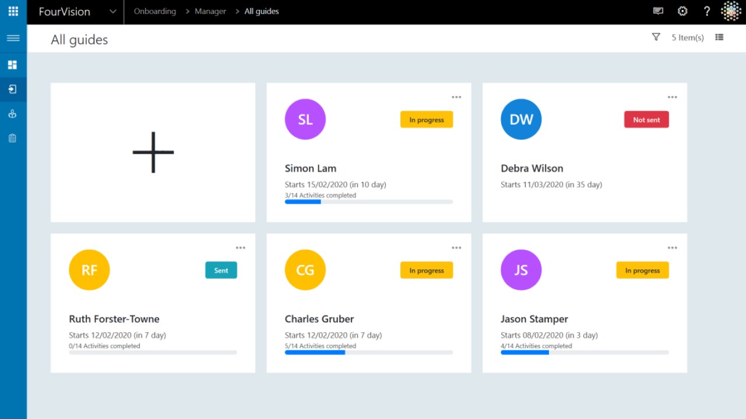This screenshot has width=746, height=419.
Task: Expand the hamburger navigation menu
Action: pyautogui.click(x=13, y=38)
